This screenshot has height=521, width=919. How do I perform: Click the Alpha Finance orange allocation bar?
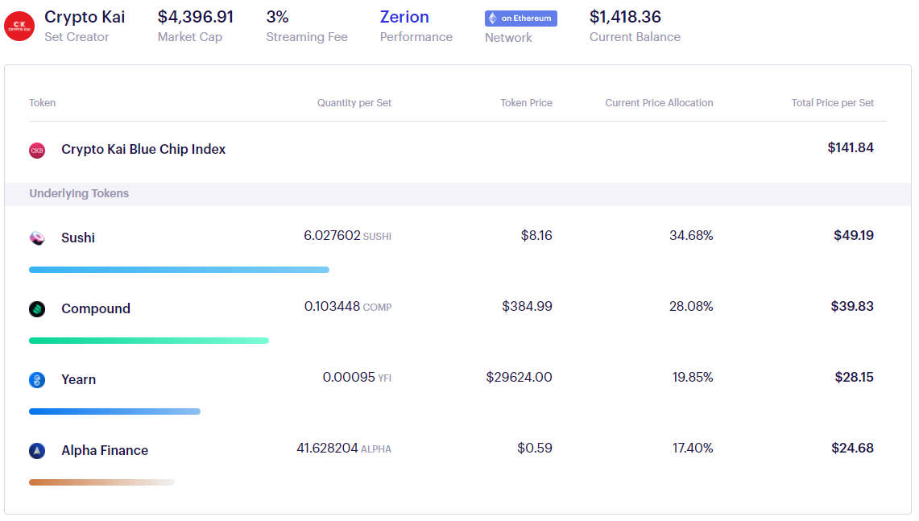(x=102, y=482)
